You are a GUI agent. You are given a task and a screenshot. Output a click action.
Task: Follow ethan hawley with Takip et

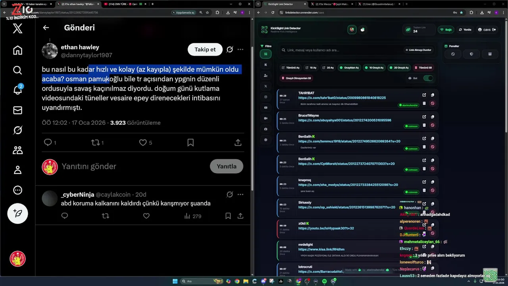tap(205, 50)
